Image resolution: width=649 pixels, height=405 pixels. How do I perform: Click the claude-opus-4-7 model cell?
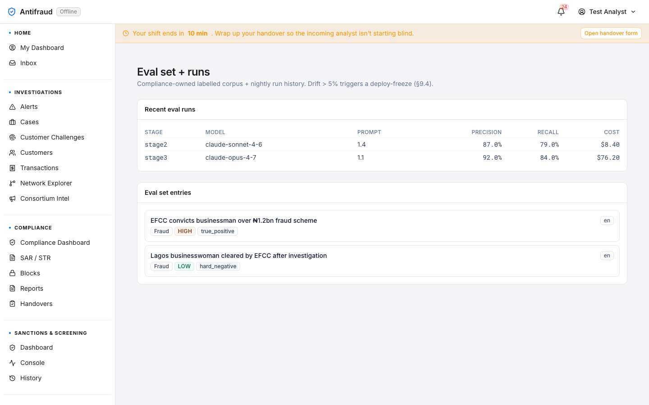point(231,157)
